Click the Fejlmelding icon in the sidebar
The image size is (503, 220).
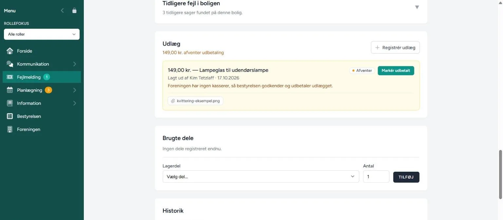click(10, 77)
